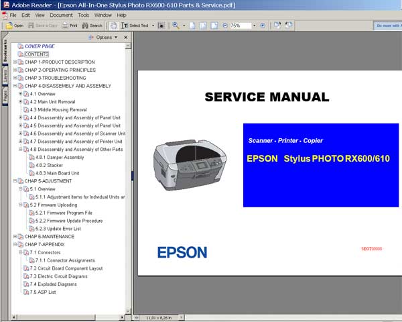Go to 5.2.2 Firmware Update Procedure bookmark
This screenshot has width=402, height=322.
point(69,221)
